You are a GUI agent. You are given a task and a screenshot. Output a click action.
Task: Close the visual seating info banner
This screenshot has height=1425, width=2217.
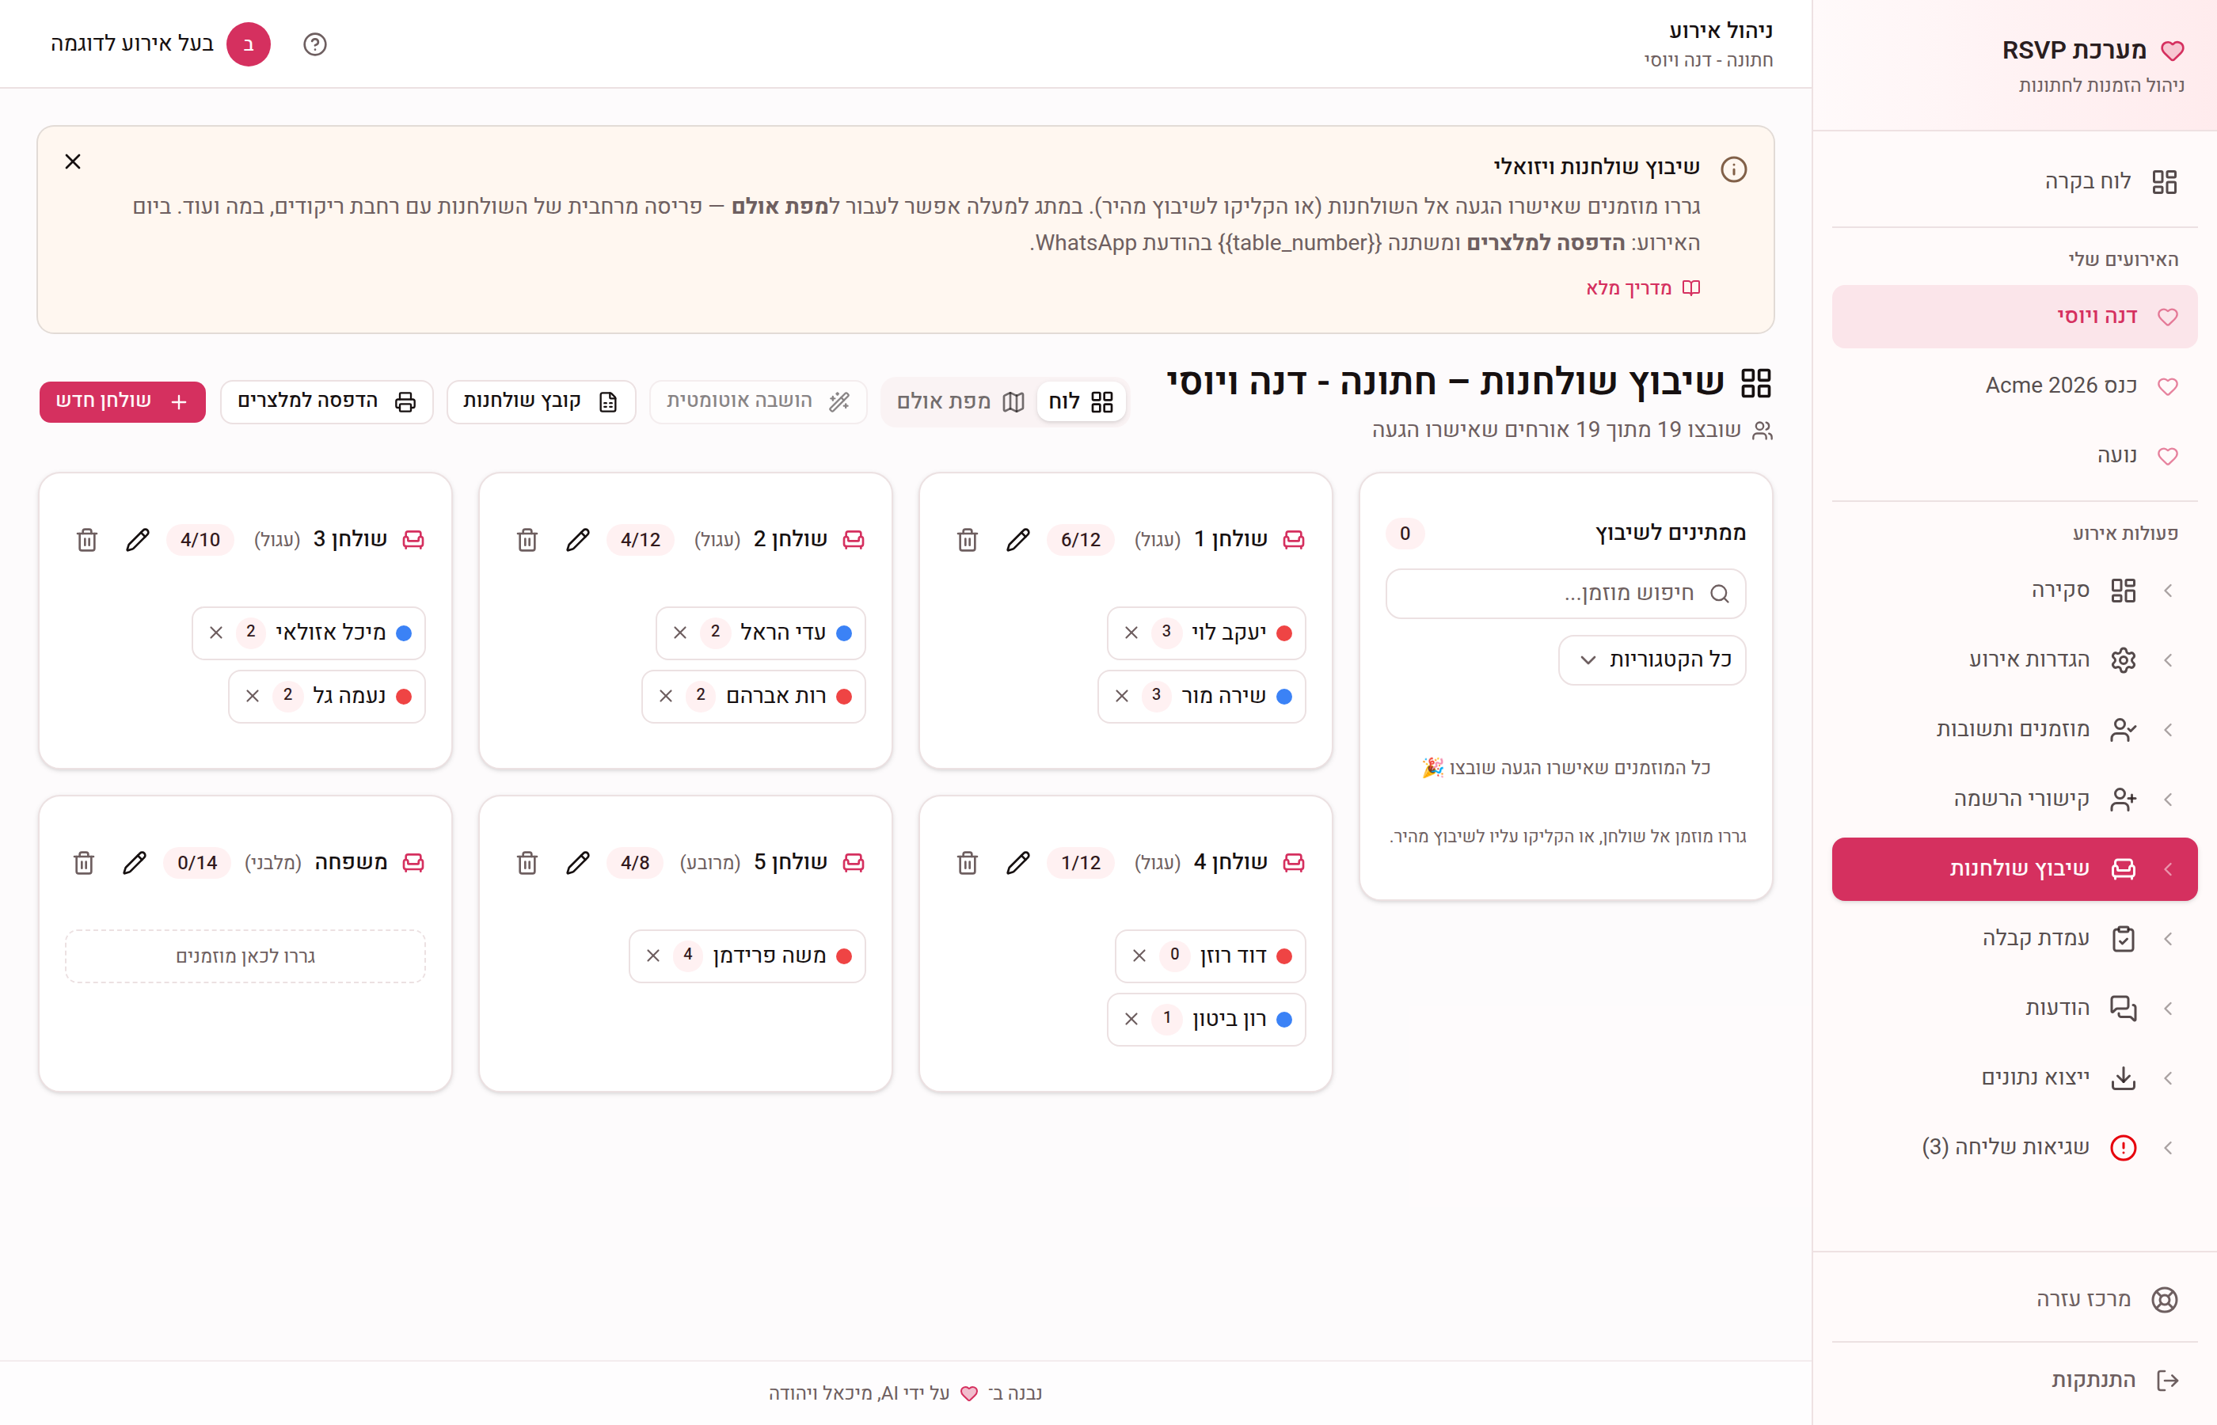tap(73, 162)
